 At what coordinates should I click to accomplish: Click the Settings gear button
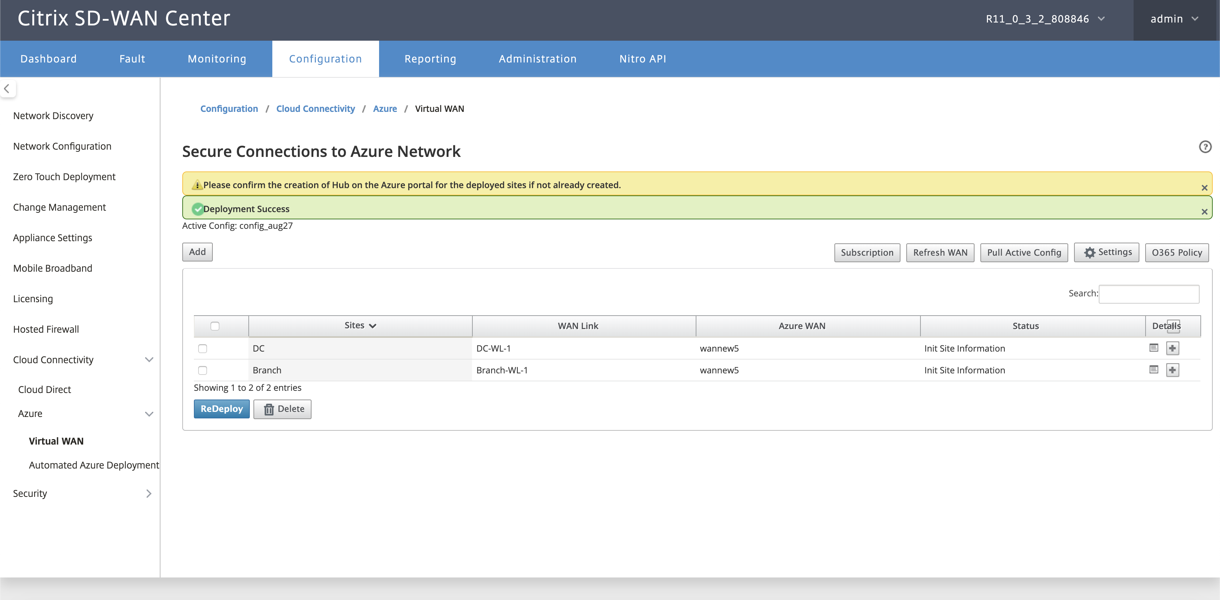(1106, 252)
